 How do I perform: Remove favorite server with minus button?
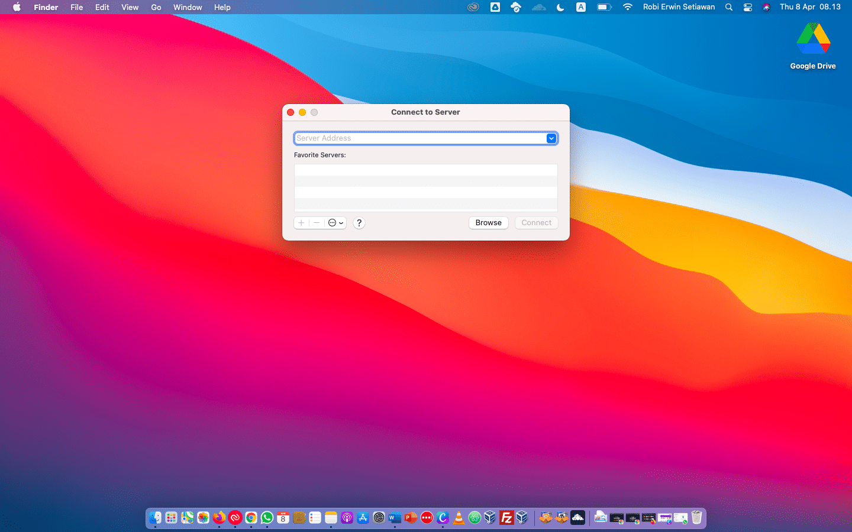(x=317, y=223)
